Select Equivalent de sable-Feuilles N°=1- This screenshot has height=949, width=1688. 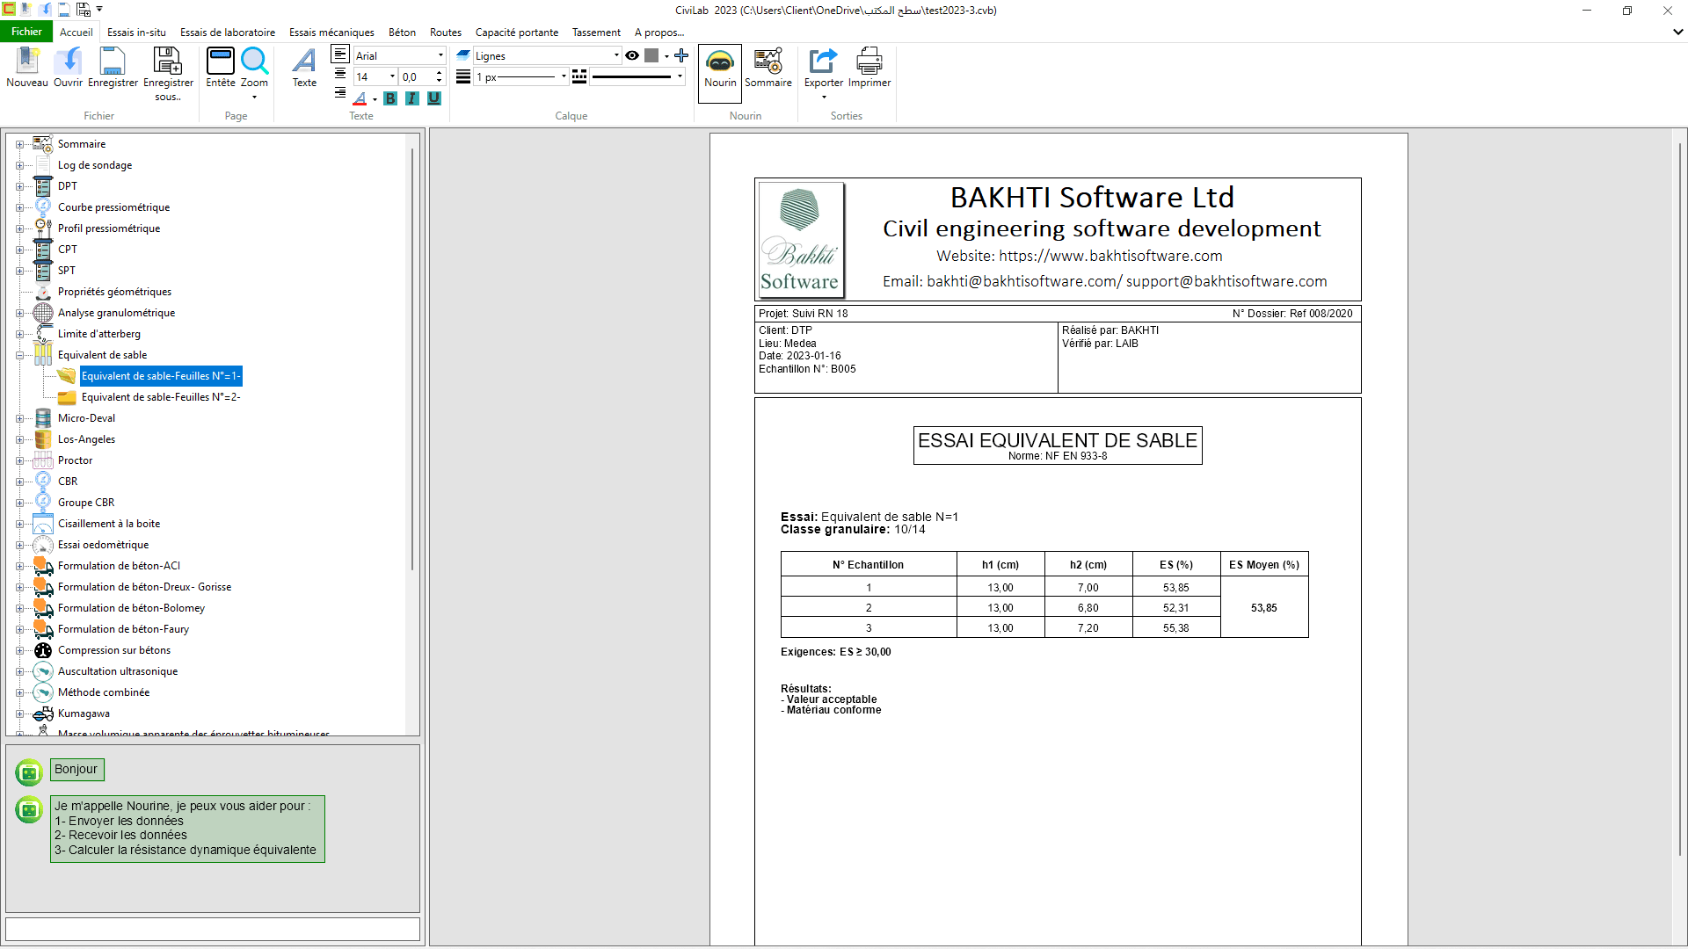coord(161,376)
